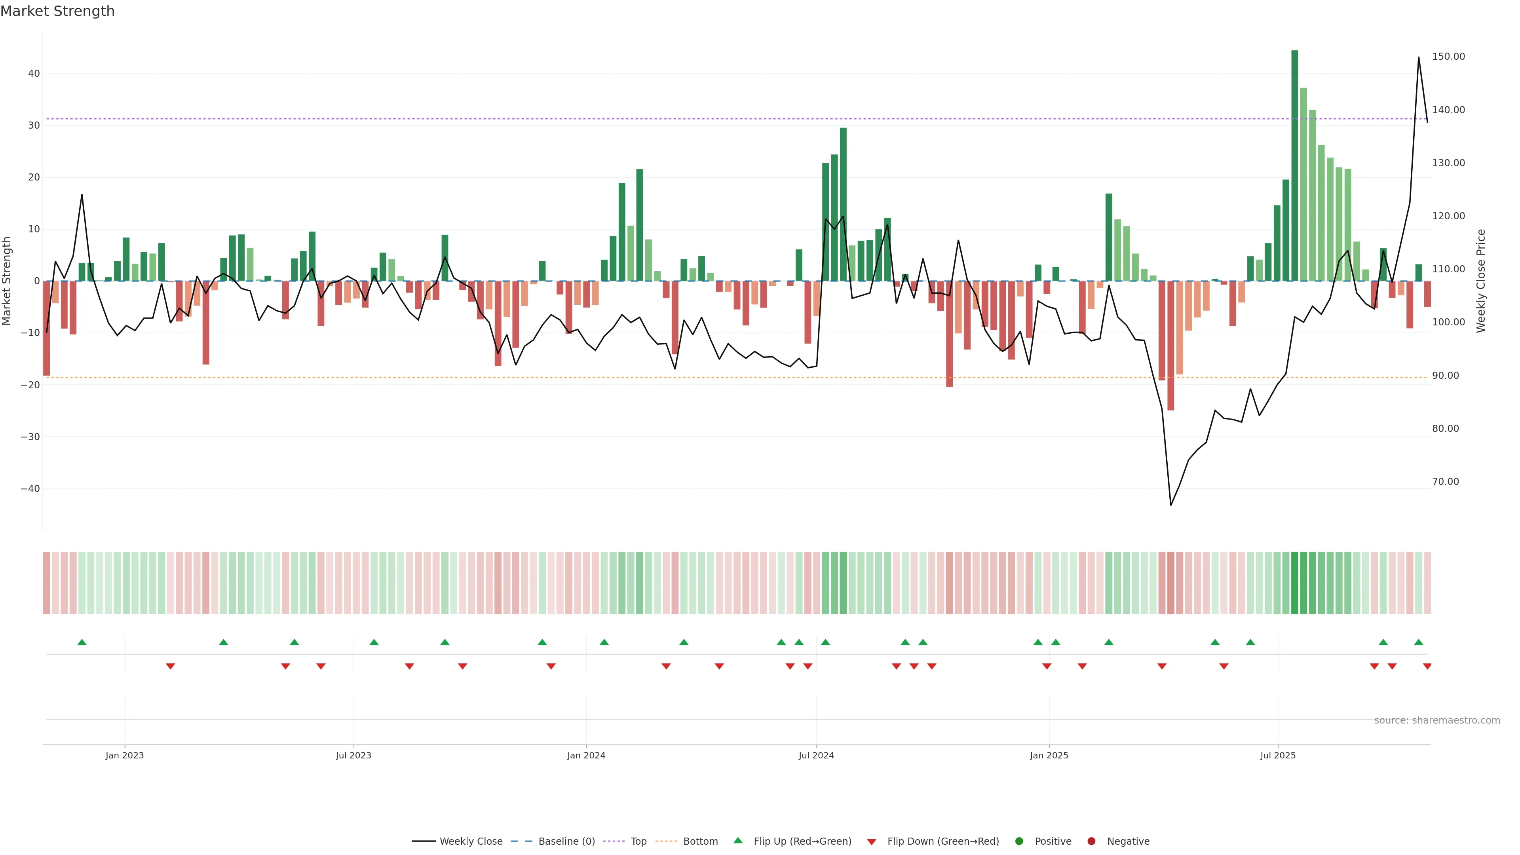Click the last red flip down marker

pyautogui.click(x=1427, y=666)
